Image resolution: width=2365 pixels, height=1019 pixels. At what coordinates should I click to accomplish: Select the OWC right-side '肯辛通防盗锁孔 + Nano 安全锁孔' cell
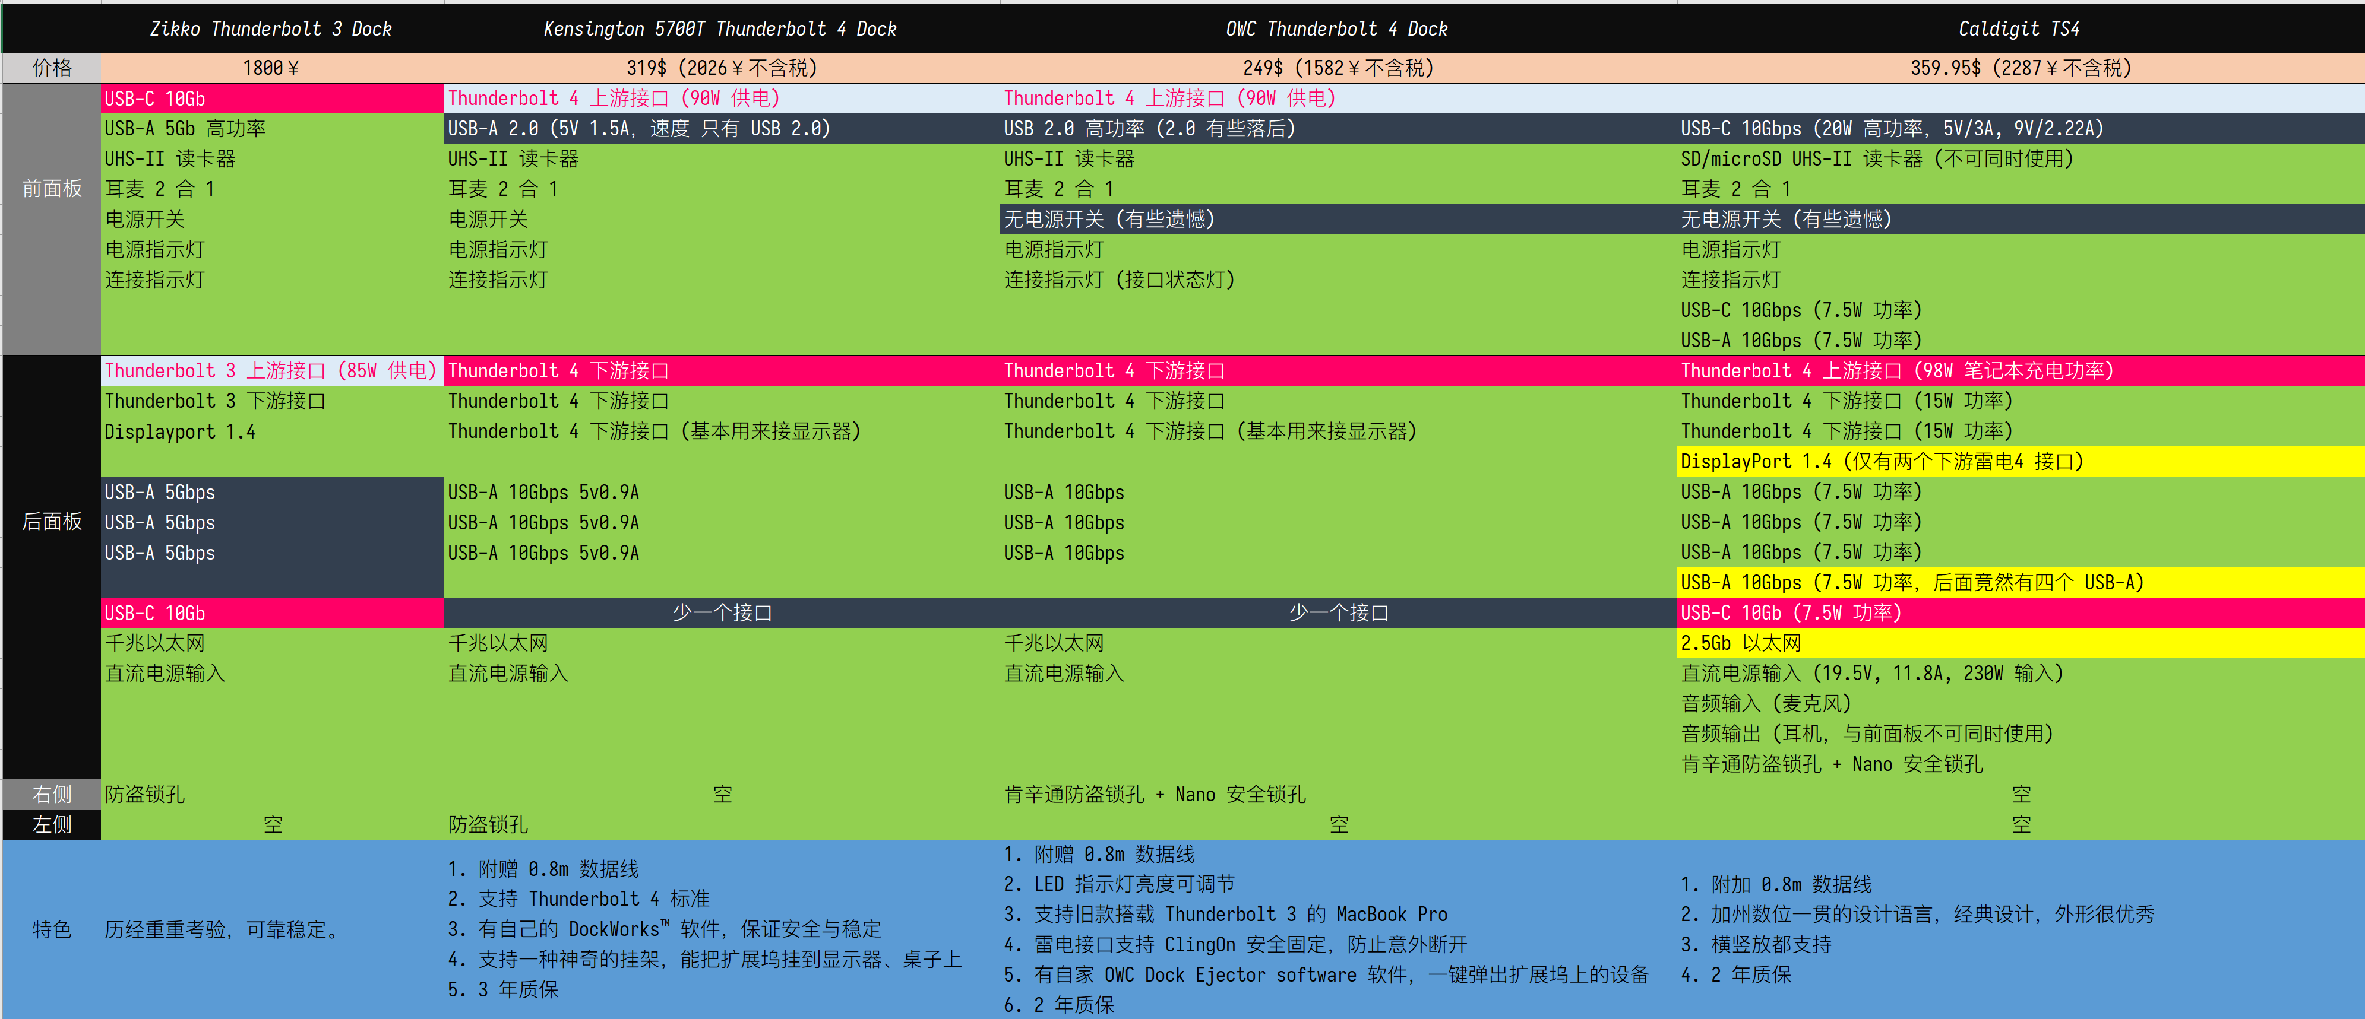(x=1338, y=794)
